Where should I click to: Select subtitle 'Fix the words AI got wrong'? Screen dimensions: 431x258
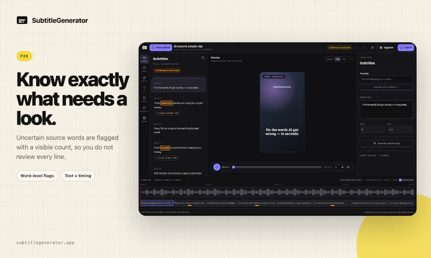(x=179, y=85)
